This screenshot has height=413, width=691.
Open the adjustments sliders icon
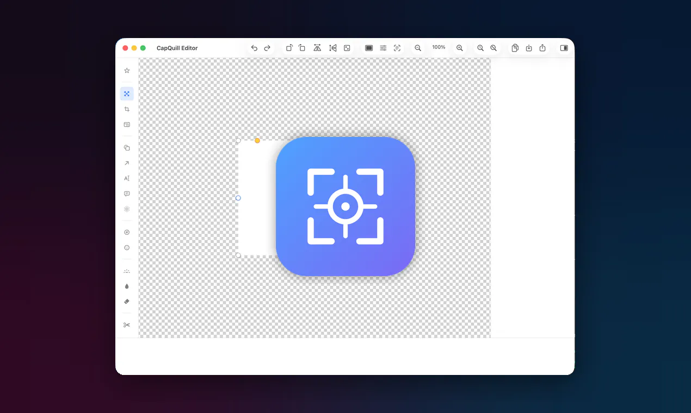[x=383, y=48]
